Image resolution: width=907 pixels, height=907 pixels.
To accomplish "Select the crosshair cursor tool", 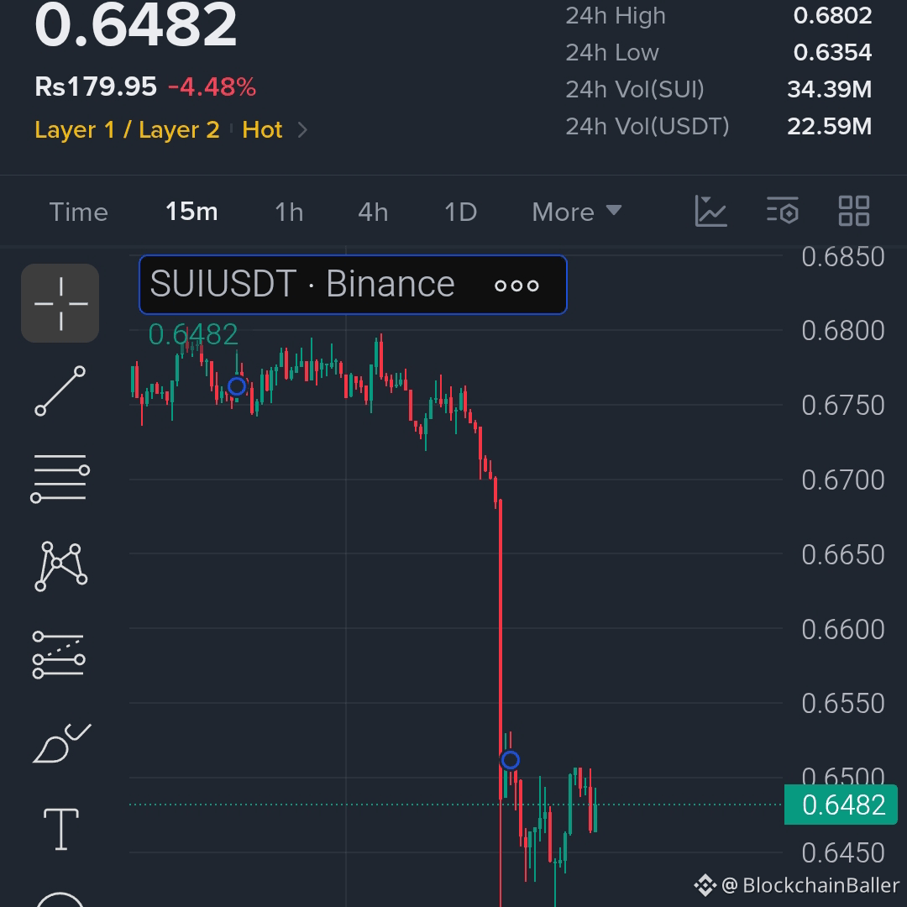I will [x=60, y=303].
